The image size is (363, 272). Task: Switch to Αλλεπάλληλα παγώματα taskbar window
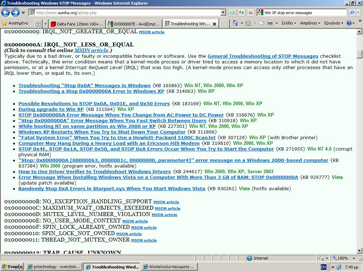pos(169,267)
